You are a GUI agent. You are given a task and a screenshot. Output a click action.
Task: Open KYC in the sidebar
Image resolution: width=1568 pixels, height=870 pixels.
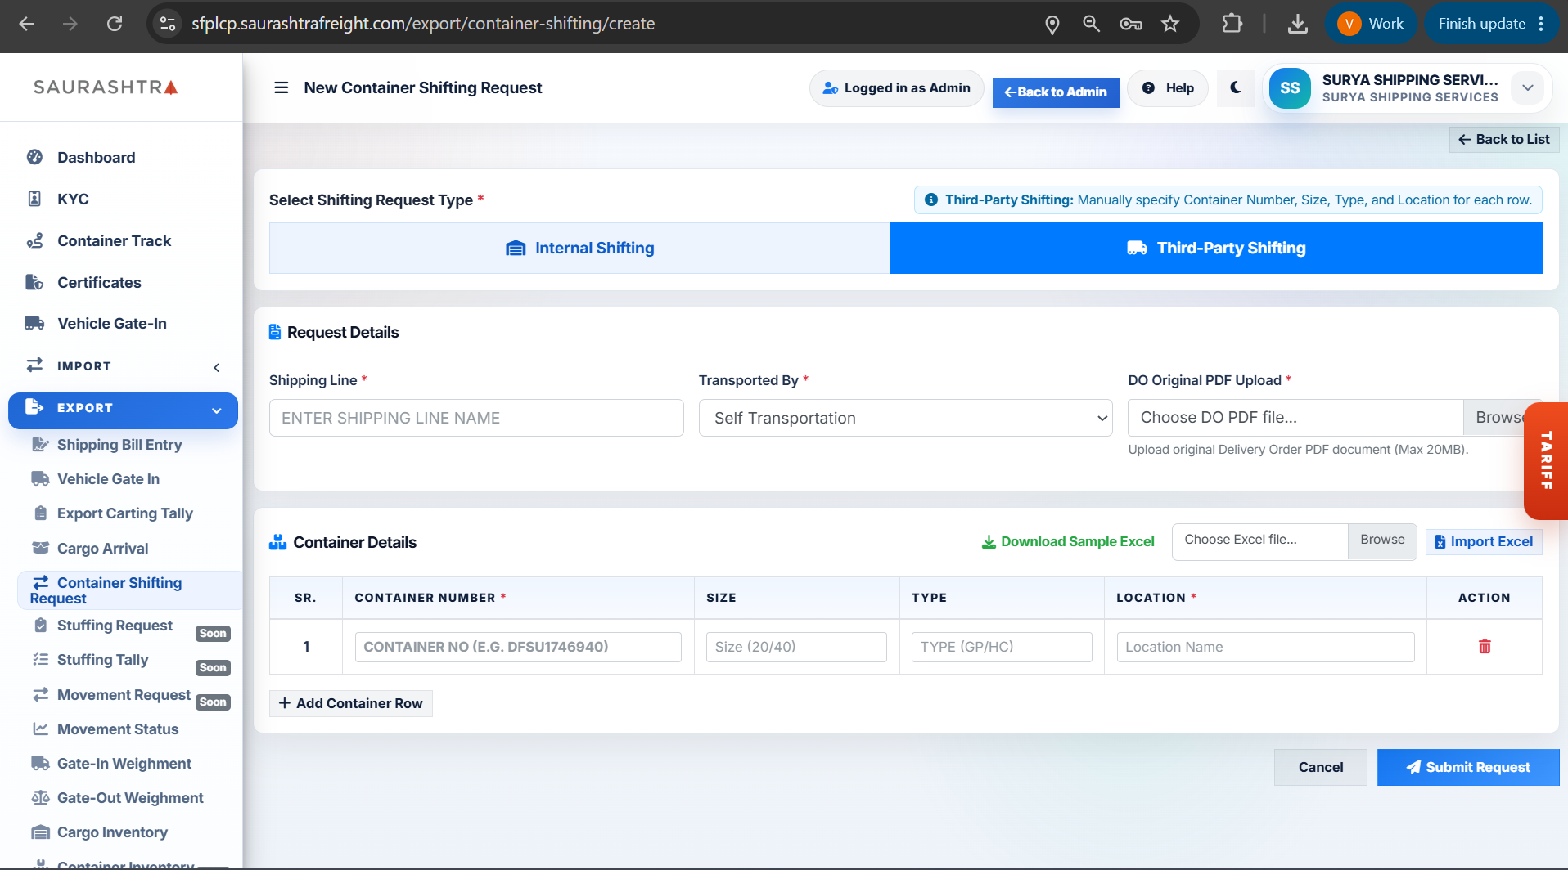[x=73, y=199]
